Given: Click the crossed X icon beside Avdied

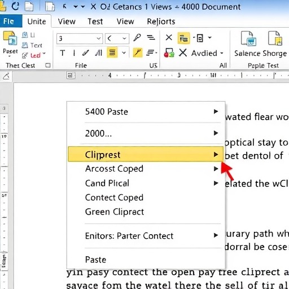Looking at the screenshot, I should pos(183,52).
